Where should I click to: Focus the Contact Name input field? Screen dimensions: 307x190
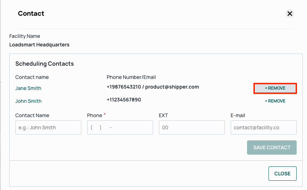(x=48, y=127)
